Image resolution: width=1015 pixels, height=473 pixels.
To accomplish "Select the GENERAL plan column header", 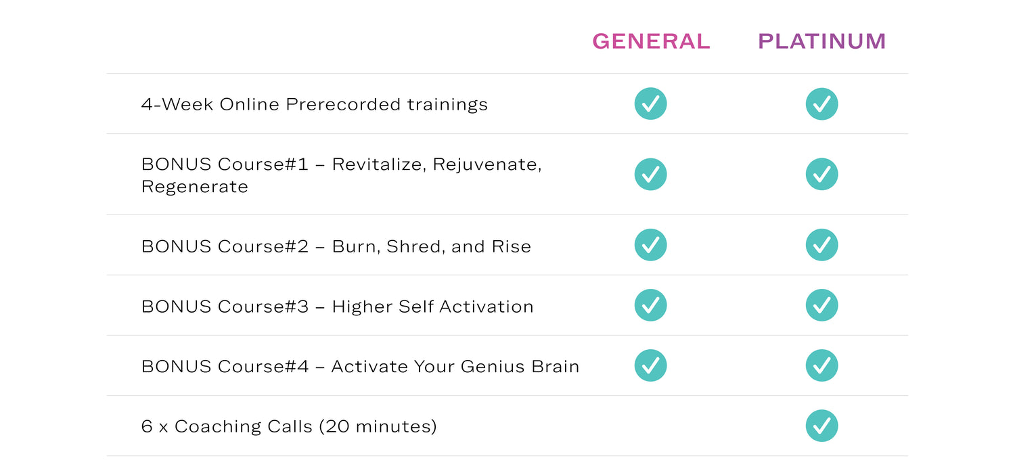I will 651,42.
